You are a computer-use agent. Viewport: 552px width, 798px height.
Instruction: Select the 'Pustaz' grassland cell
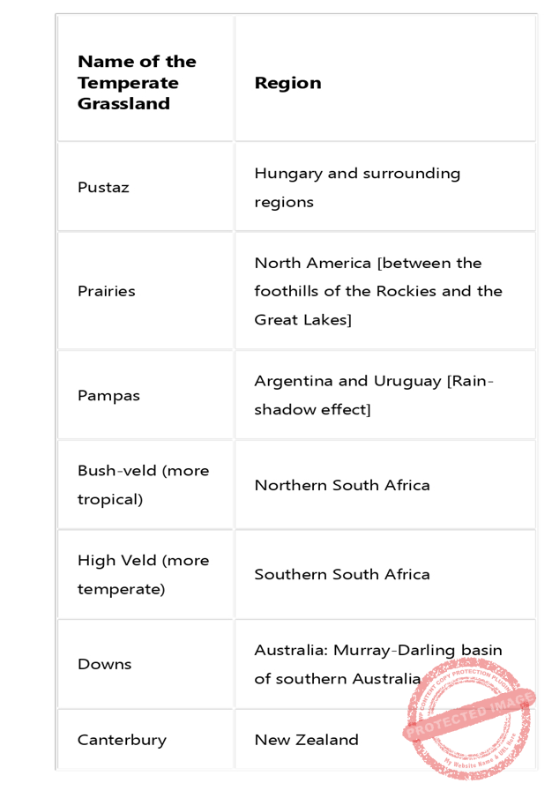pos(103,188)
